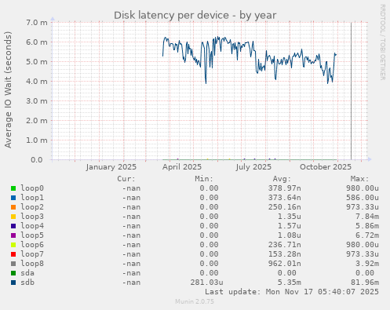Click the 'Max:' column header

[359, 179]
